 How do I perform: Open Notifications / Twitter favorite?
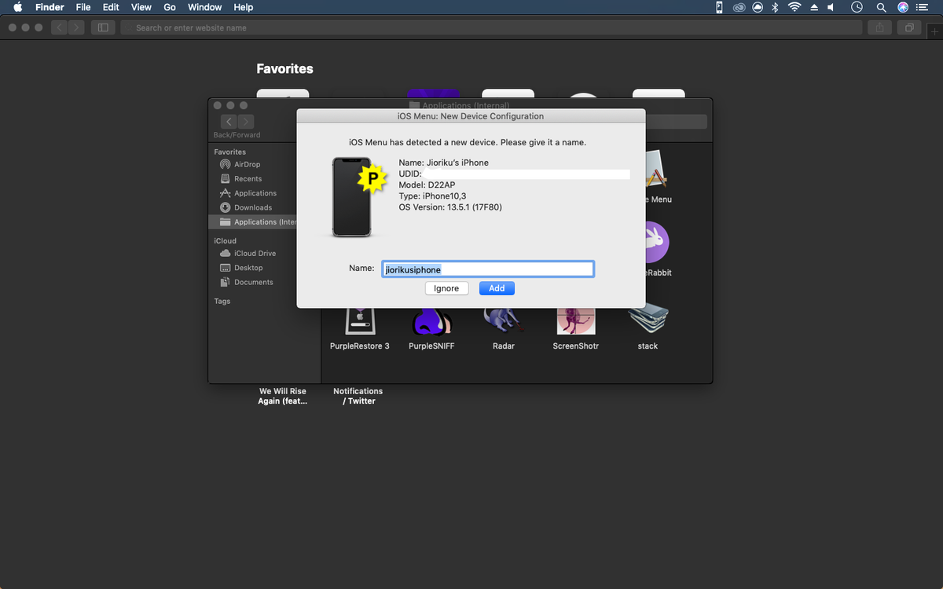pyautogui.click(x=358, y=396)
